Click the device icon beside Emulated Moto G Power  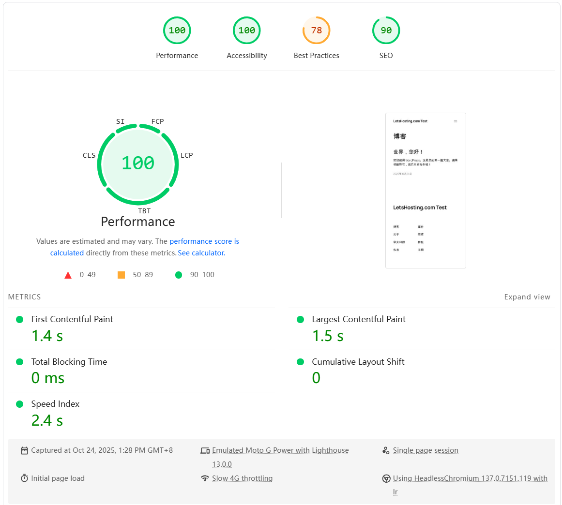(205, 450)
